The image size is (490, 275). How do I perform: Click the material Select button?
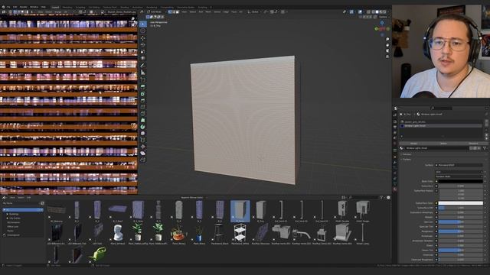(443, 144)
